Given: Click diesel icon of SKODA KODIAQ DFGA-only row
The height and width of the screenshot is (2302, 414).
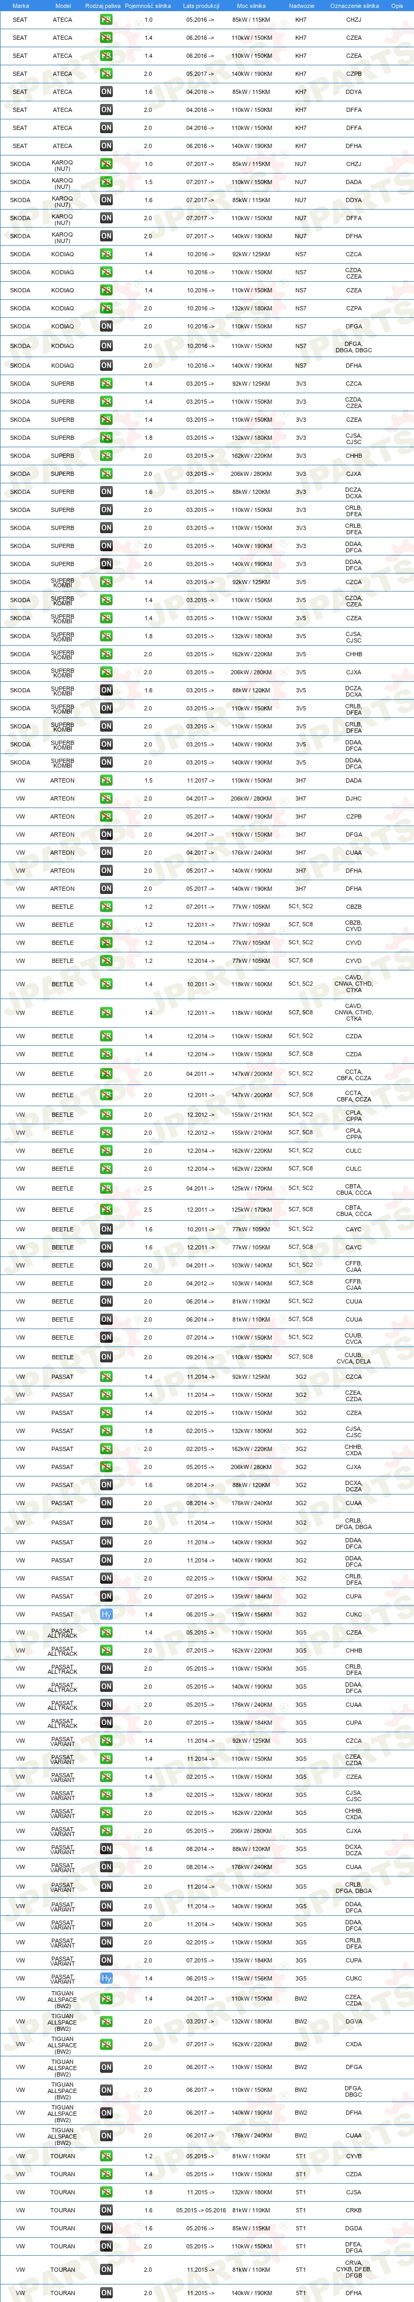Looking at the screenshot, I should click(x=106, y=326).
